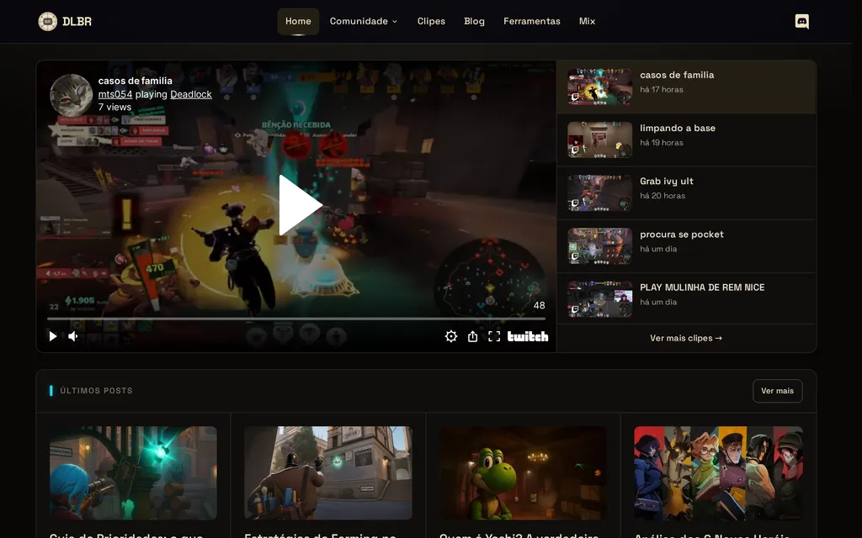
Task: Expand the Comunidade dropdown menu
Action: [364, 21]
